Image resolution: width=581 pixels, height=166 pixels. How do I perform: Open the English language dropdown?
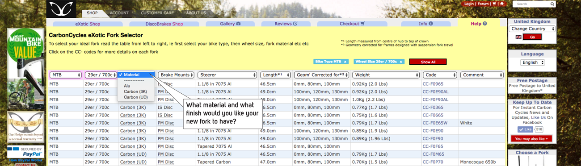point(533,62)
